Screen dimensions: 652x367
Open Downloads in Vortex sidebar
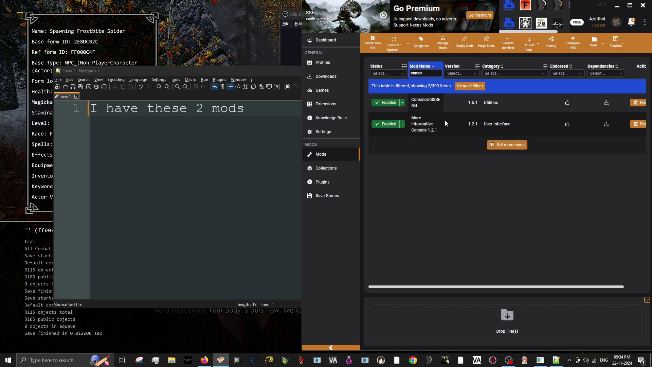331,76
